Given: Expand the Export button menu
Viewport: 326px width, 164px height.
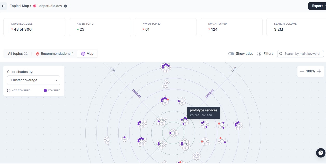Looking at the screenshot, I should point(317,6).
